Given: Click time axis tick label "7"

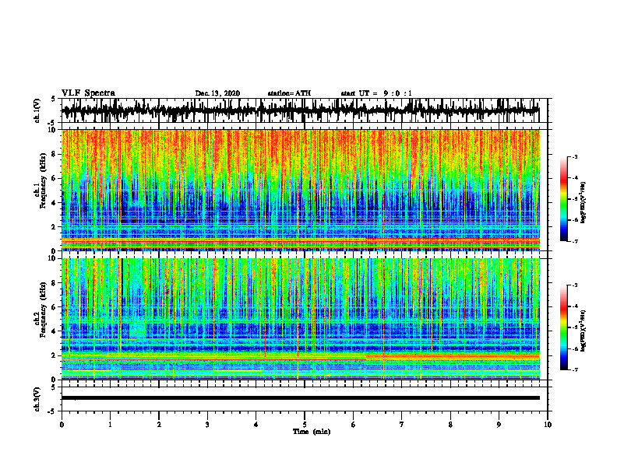Looking at the screenshot, I should (x=402, y=425).
